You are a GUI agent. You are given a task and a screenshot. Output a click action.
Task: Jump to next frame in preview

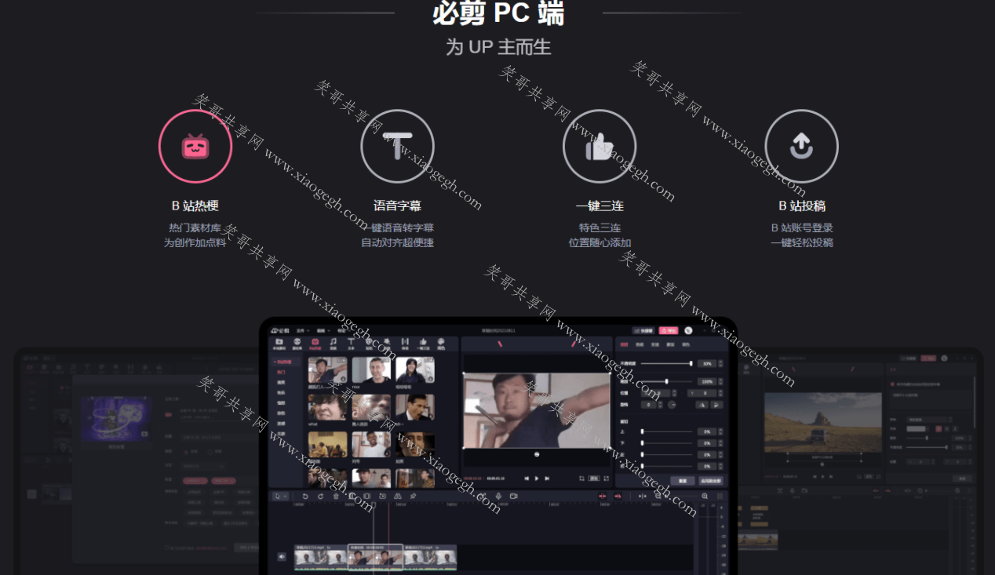(x=547, y=478)
